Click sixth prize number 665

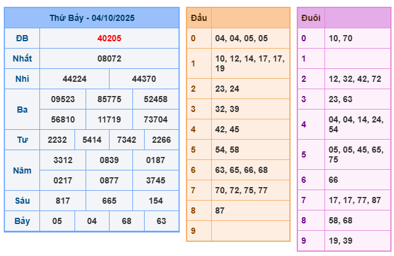(109, 201)
